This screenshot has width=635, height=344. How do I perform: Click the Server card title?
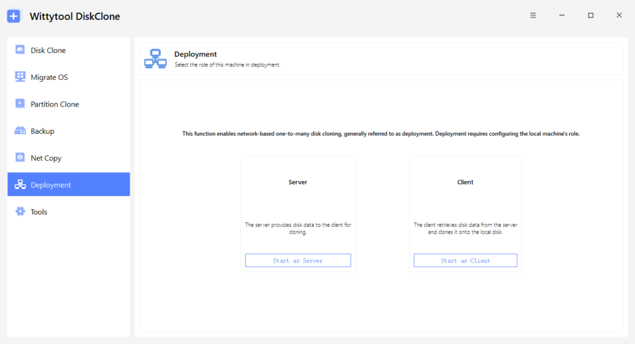(x=298, y=182)
